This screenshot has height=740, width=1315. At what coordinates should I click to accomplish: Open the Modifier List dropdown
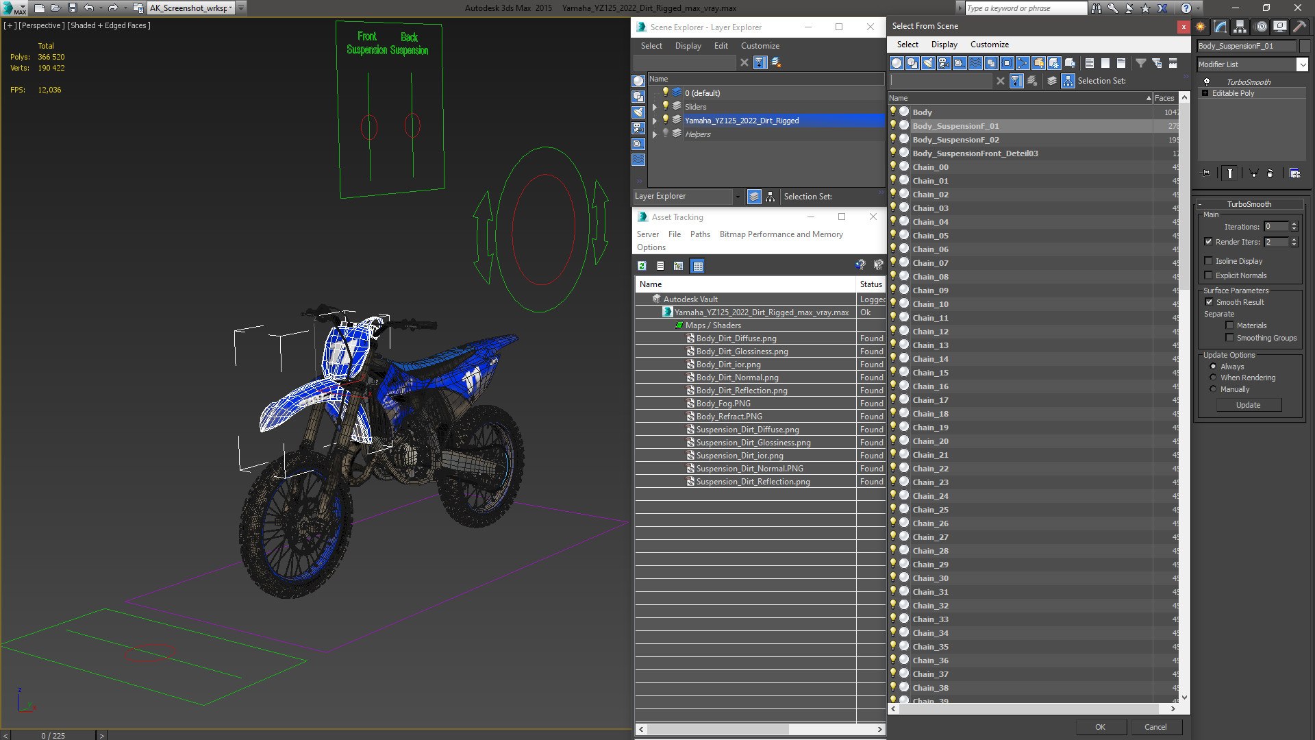point(1302,64)
